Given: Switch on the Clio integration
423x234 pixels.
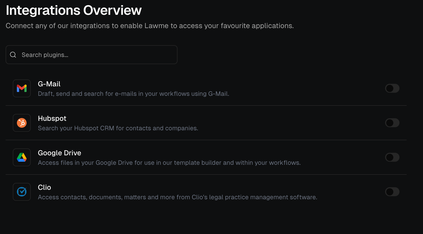Looking at the screenshot, I should (392, 192).
